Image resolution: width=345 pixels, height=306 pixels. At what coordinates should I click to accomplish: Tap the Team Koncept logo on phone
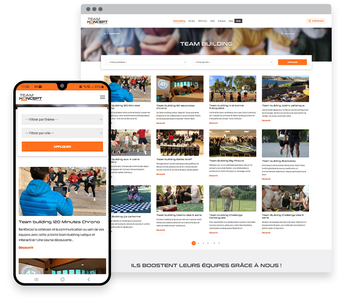[31, 98]
